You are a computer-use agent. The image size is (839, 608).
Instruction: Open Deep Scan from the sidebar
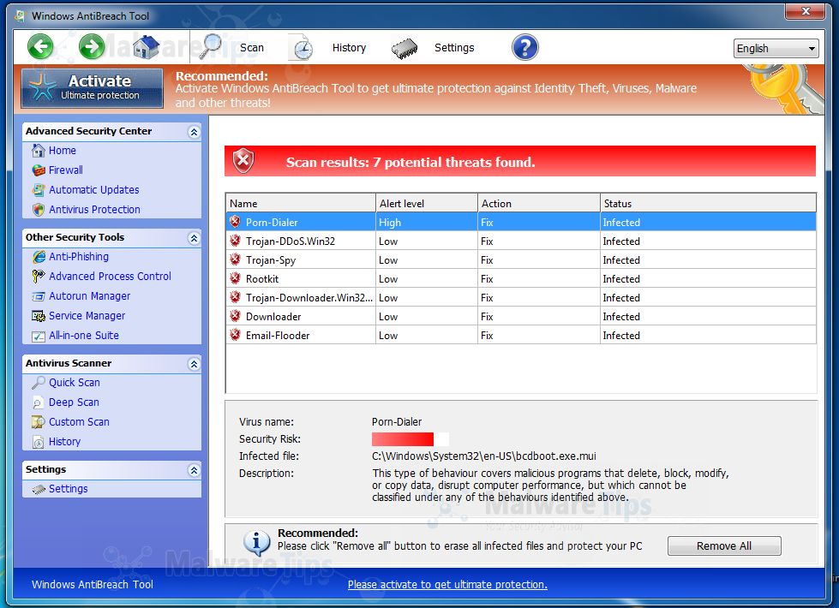(x=74, y=402)
